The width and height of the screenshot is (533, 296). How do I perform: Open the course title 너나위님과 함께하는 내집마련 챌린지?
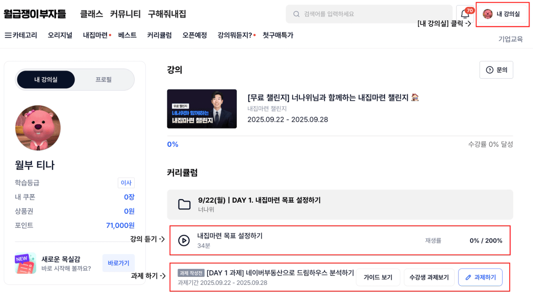333,97
